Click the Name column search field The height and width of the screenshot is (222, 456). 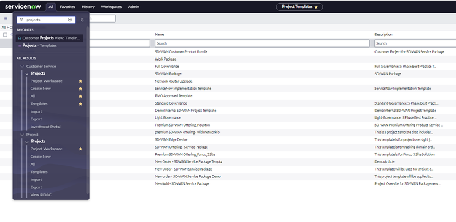[262, 43]
